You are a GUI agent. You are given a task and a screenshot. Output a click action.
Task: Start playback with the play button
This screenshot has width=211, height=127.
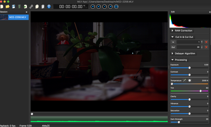click(104, 7)
